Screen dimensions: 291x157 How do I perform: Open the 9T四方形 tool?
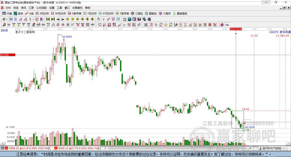(x=106, y=14)
